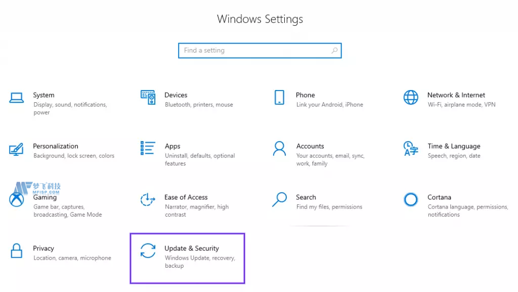This screenshot has height=292, width=518.
Task: Click 'Your accounts, email, sync, work, family' text
Action: coord(330,159)
